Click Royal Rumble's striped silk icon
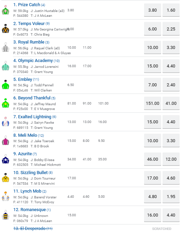183x232 pixels. coord(5,47)
